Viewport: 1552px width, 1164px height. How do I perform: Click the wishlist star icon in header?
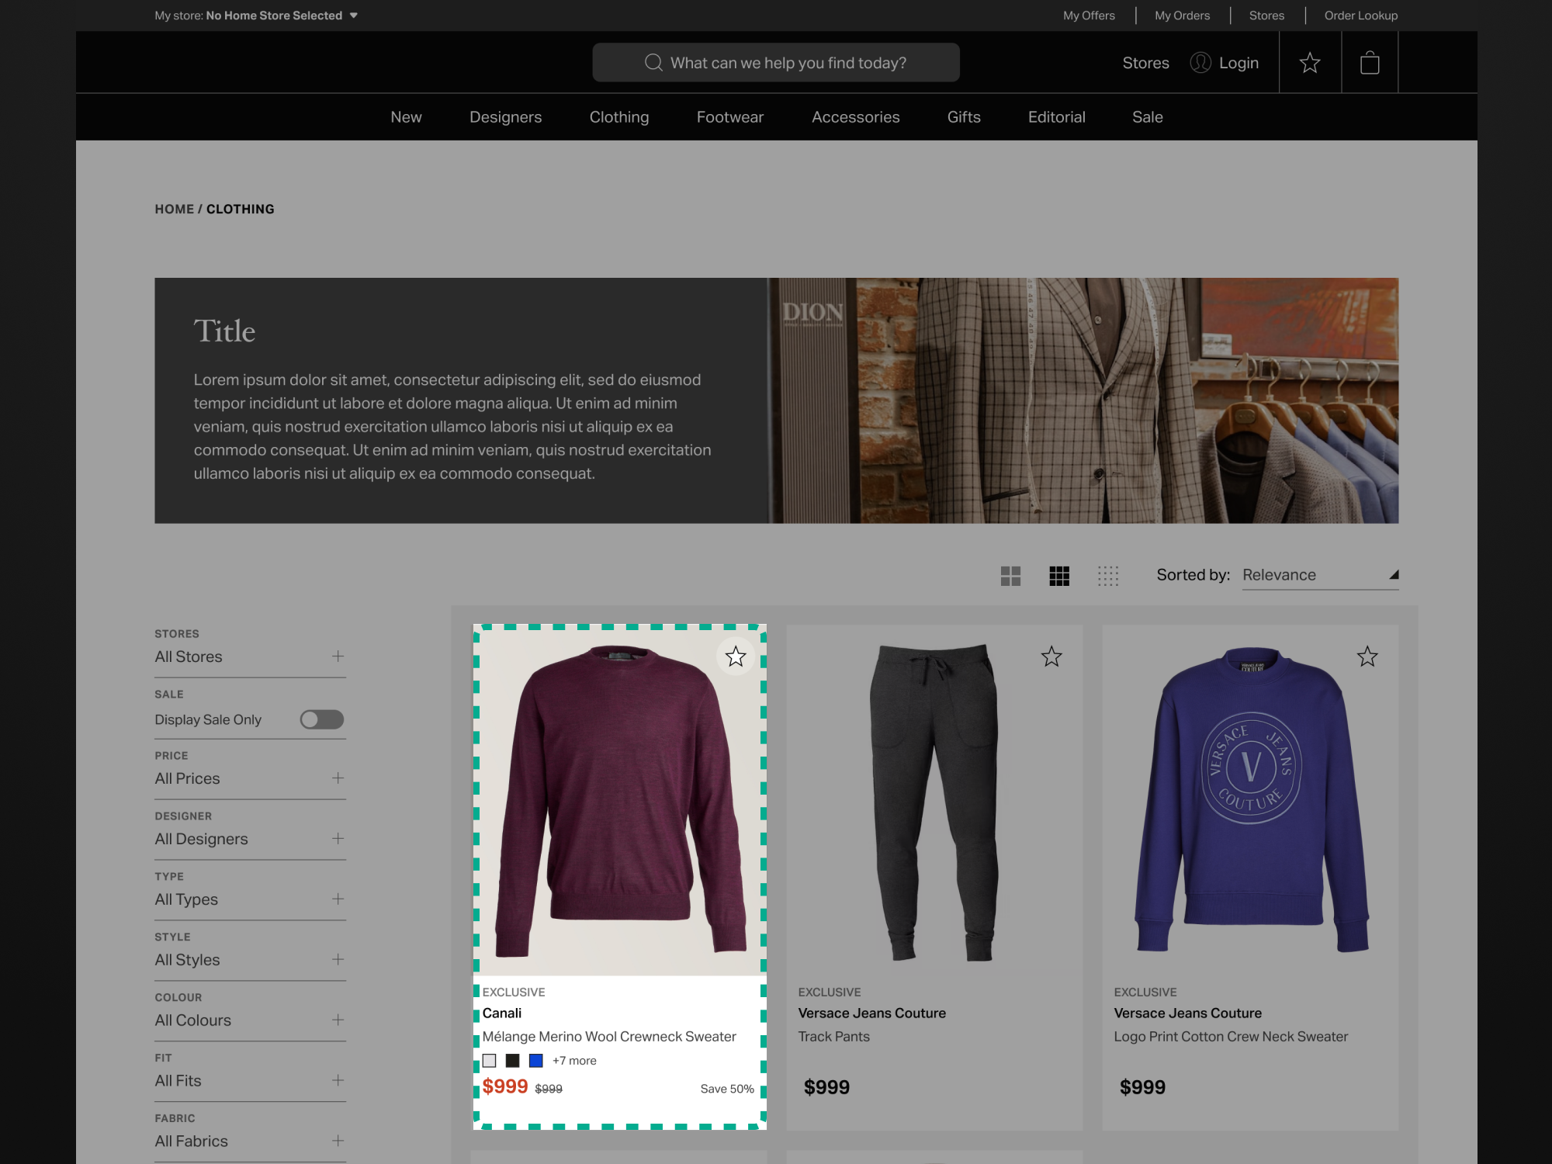(x=1310, y=63)
